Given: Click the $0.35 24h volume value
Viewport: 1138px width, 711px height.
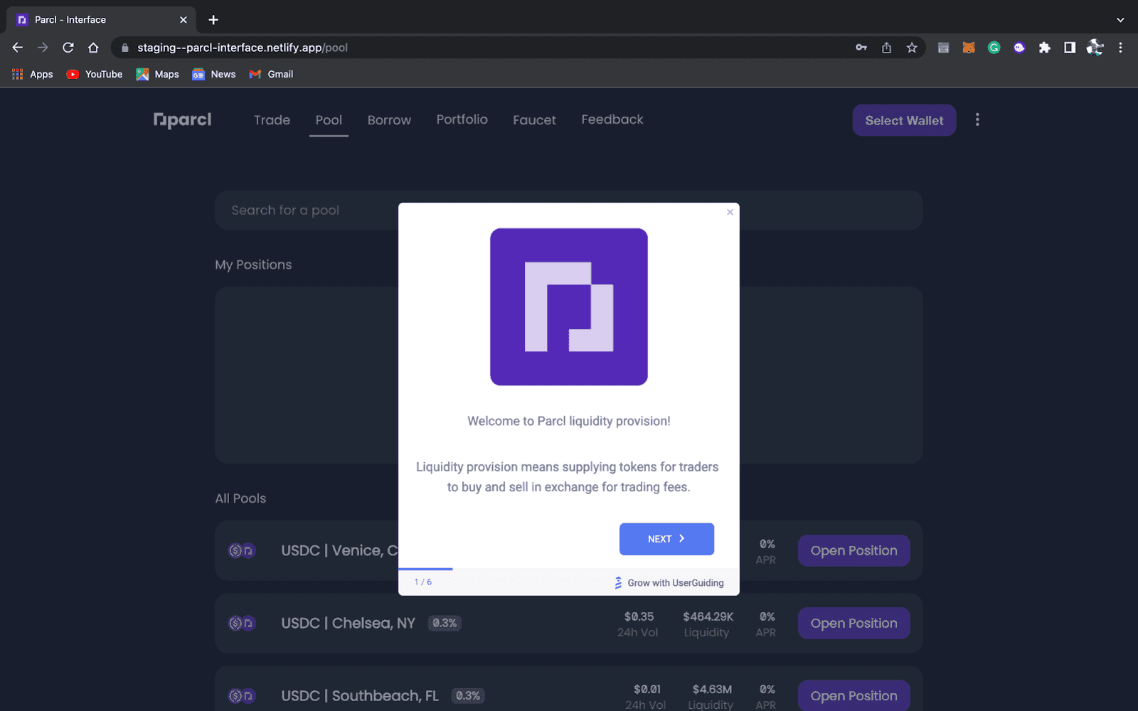Looking at the screenshot, I should (639, 616).
